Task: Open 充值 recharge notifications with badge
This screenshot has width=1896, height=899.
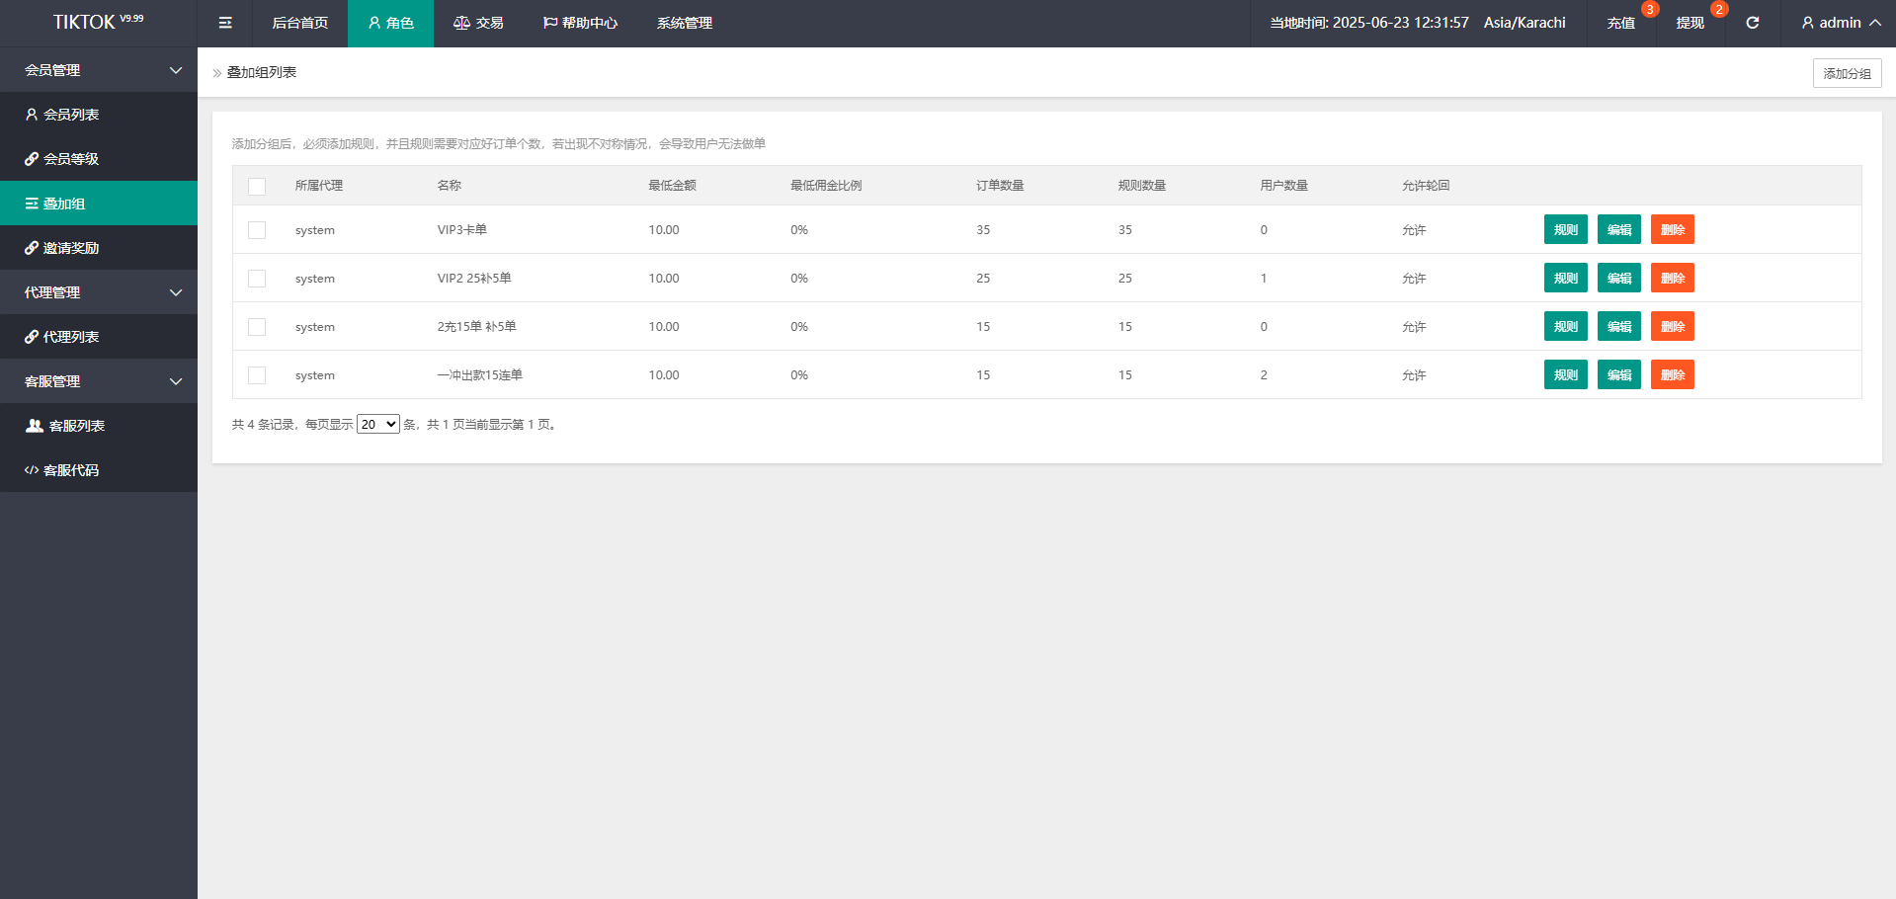Action: 1620,23
